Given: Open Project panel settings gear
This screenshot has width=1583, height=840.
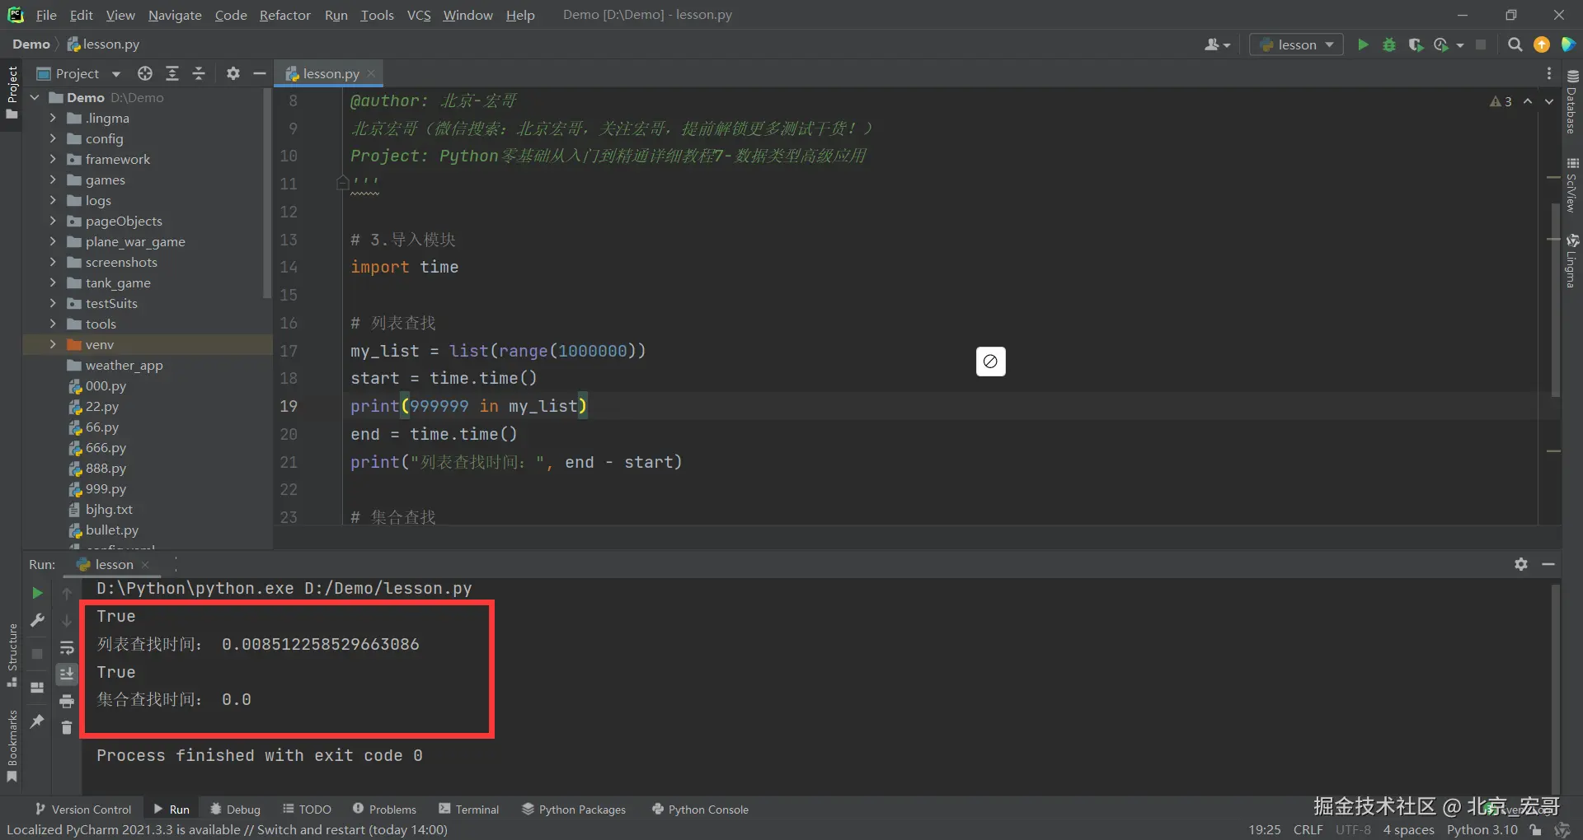Looking at the screenshot, I should [233, 73].
